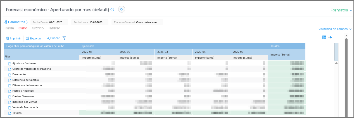Click the document icon for Fletes y Acarreos
The image size is (354, 118).
tap(9, 91)
